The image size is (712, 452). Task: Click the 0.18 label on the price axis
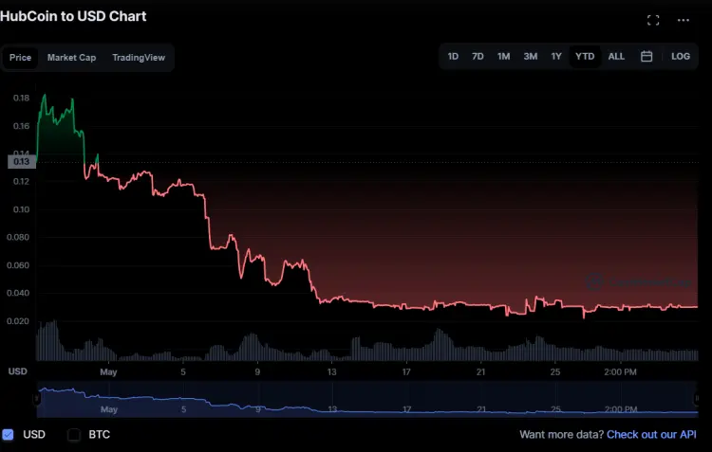[x=21, y=98]
